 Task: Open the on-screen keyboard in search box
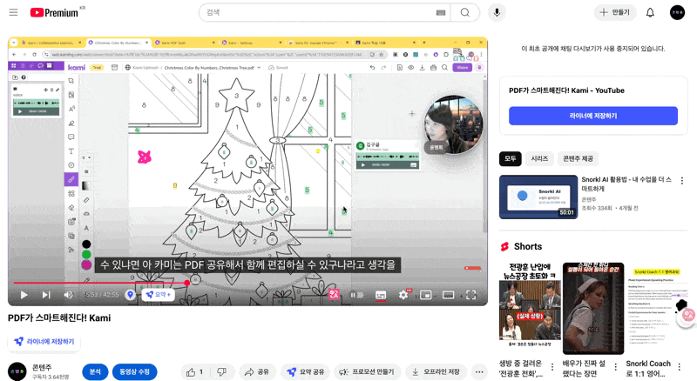click(441, 13)
